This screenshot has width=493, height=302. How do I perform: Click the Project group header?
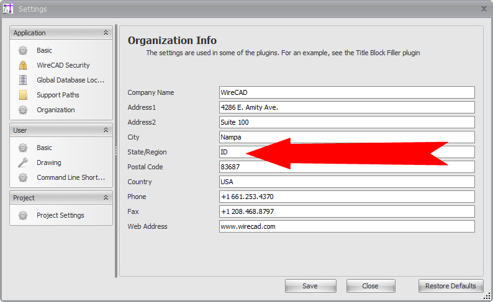click(61, 197)
